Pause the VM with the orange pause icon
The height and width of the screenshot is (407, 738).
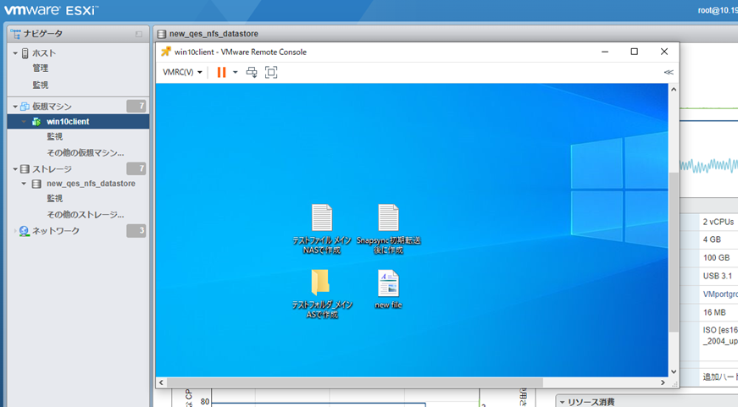pos(221,73)
